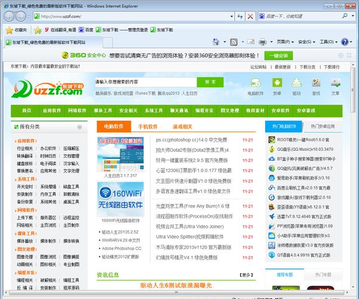Click the 安卓 Android robot icon

tap(277, 83)
